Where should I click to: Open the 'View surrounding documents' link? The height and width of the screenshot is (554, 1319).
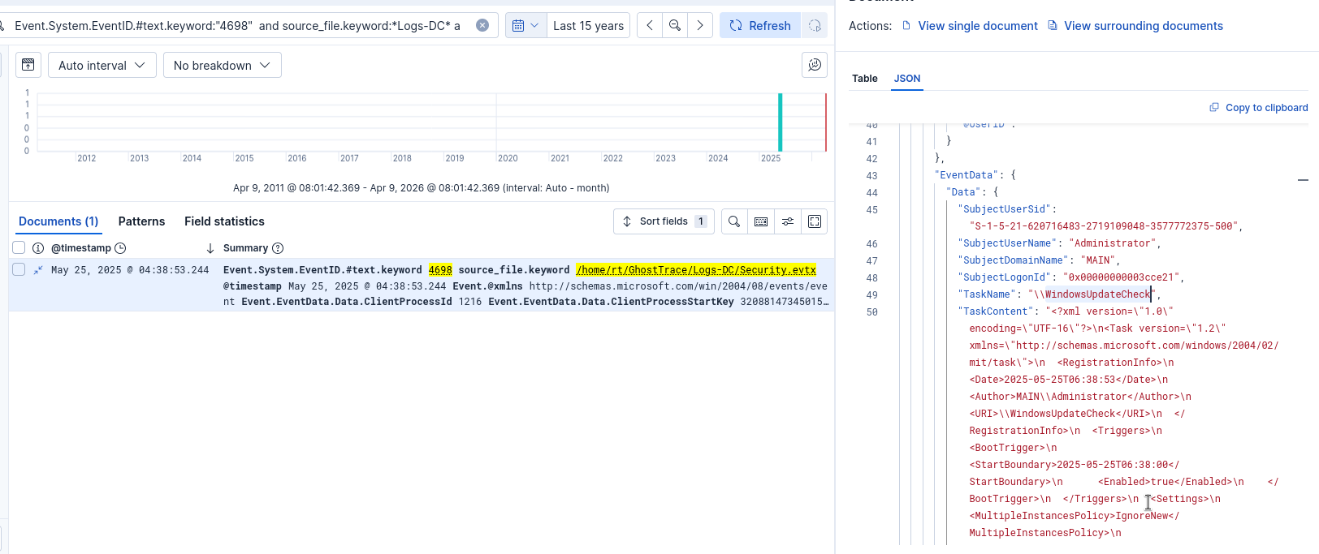point(1144,26)
